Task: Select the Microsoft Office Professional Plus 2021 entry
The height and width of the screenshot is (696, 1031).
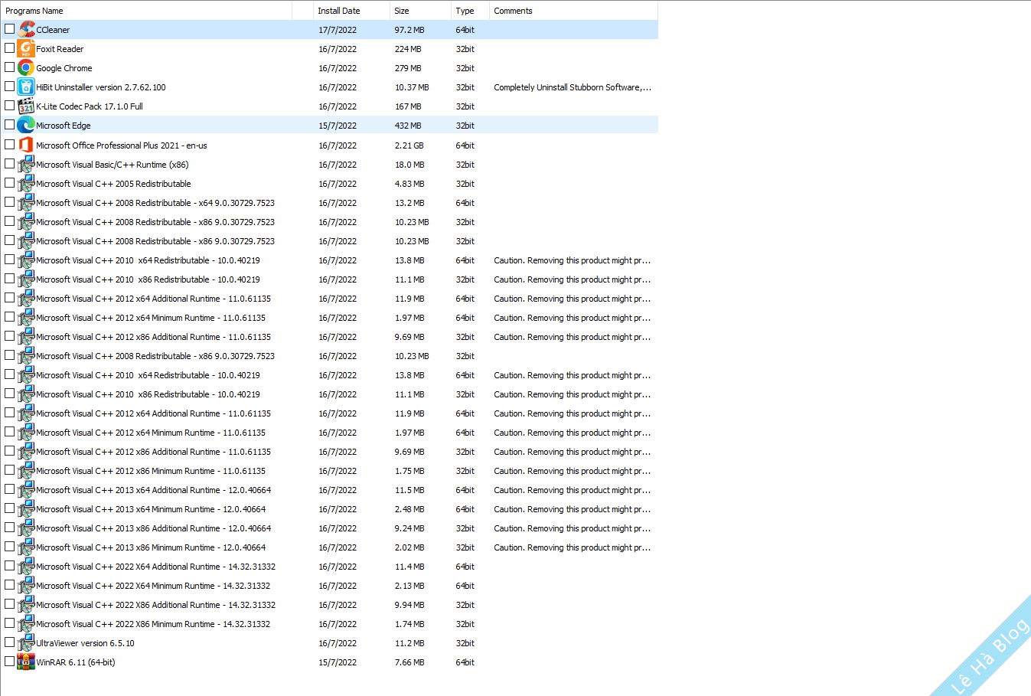Action: [121, 145]
